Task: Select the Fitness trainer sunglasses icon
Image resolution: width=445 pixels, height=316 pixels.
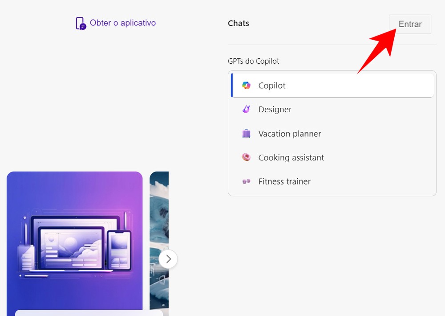Action: pos(246,181)
